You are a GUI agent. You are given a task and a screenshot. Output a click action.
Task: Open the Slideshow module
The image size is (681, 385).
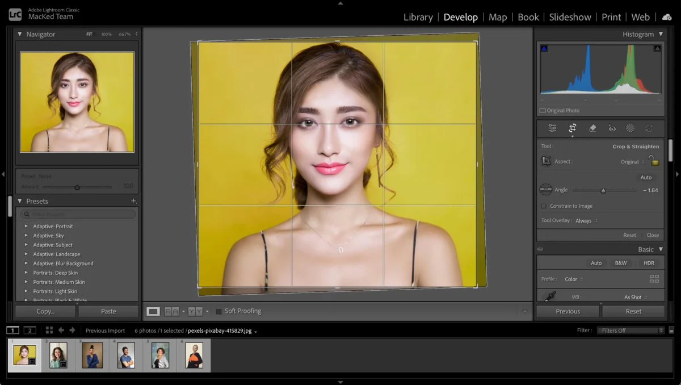570,17
